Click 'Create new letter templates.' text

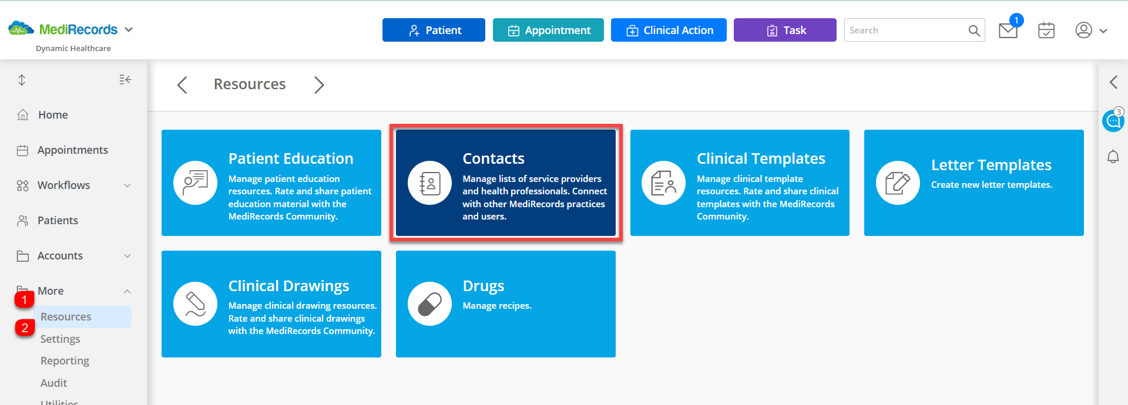tap(992, 185)
